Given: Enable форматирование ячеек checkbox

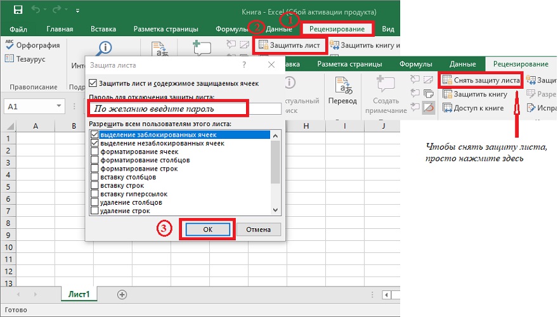Looking at the screenshot, I should (94, 152).
